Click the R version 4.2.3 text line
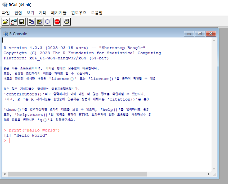Image resolution: width=228 pixels, height=184 pixels. (75, 48)
